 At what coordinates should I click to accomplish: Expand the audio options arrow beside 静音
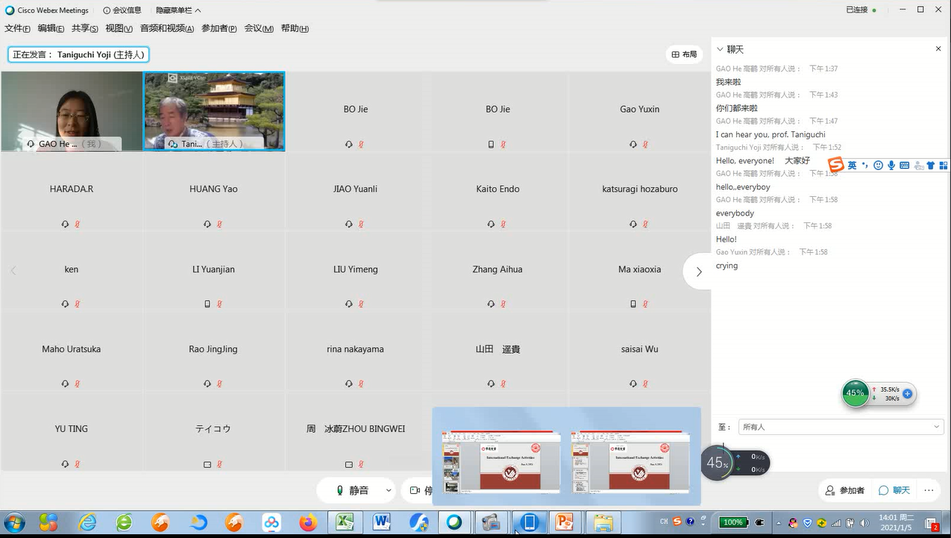tap(389, 490)
